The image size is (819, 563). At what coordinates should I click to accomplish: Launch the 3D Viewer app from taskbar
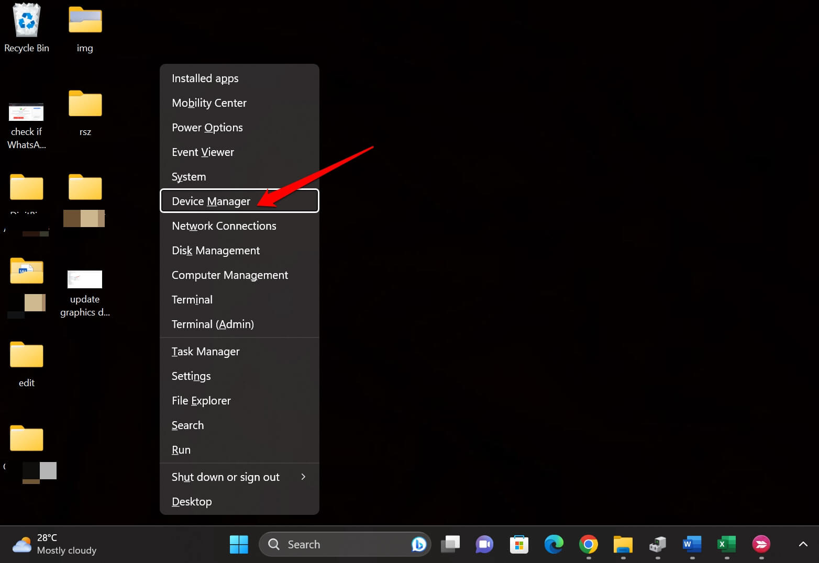(657, 544)
